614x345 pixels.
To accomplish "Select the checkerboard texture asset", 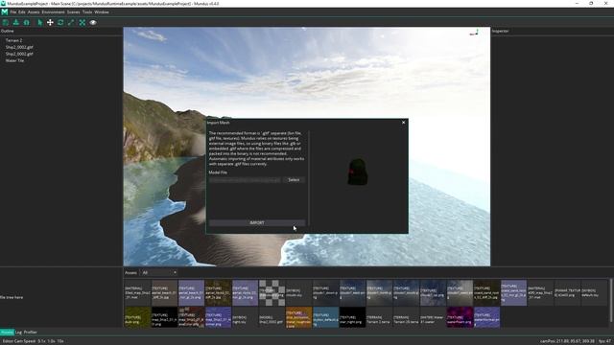I will [x=272, y=292].
